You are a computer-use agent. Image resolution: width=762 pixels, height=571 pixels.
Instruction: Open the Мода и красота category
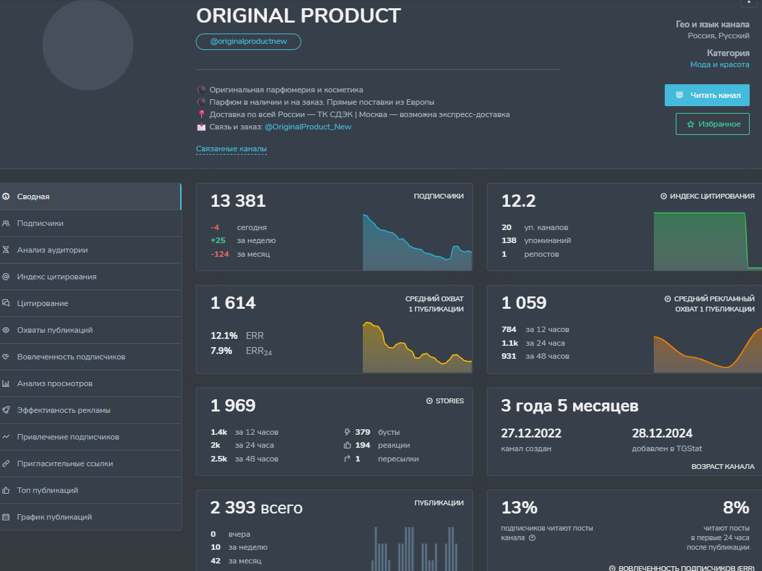[720, 64]
